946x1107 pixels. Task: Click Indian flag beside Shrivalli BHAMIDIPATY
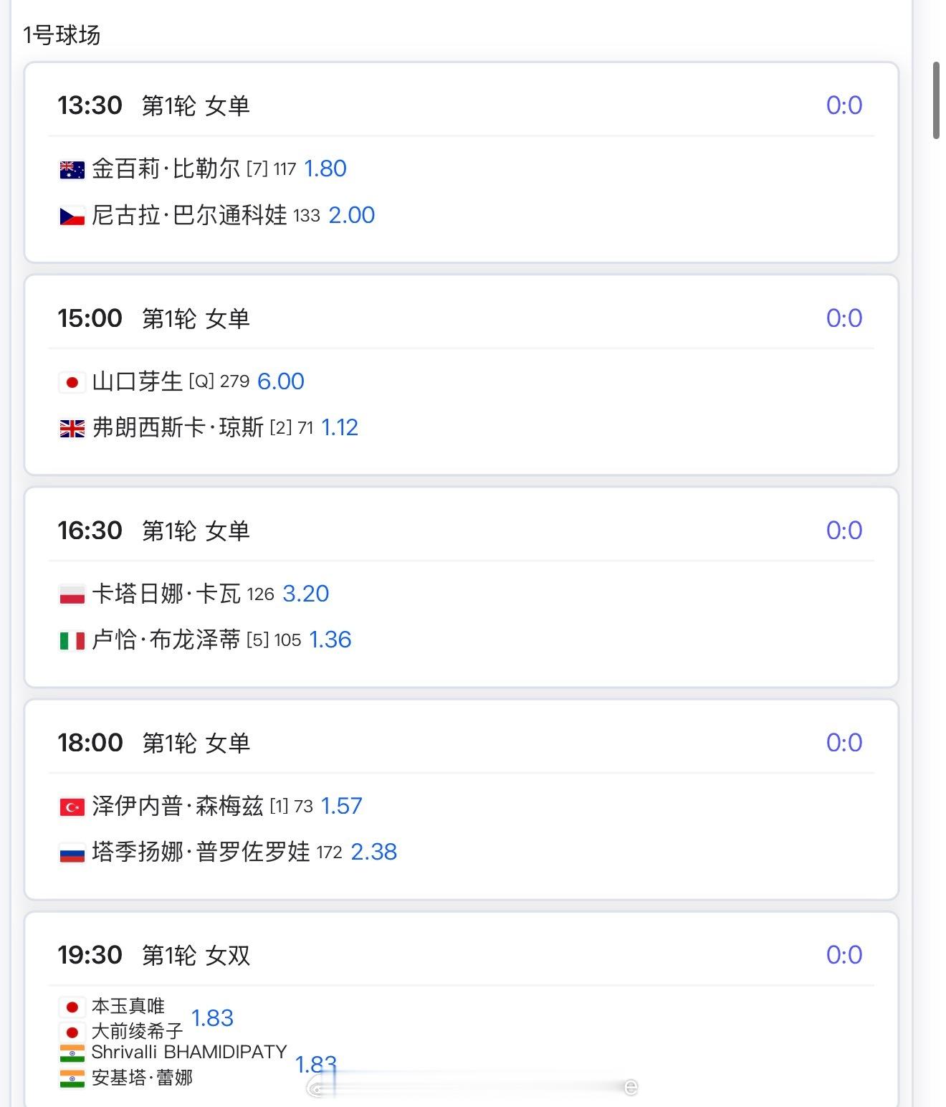(x=72, y=1053)
